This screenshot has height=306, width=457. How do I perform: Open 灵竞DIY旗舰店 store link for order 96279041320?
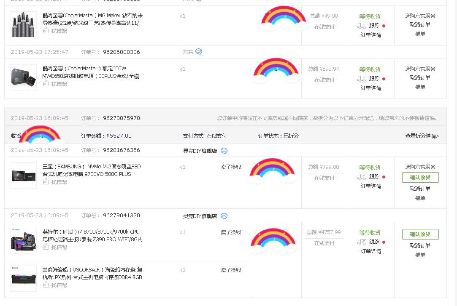[200, 216]
